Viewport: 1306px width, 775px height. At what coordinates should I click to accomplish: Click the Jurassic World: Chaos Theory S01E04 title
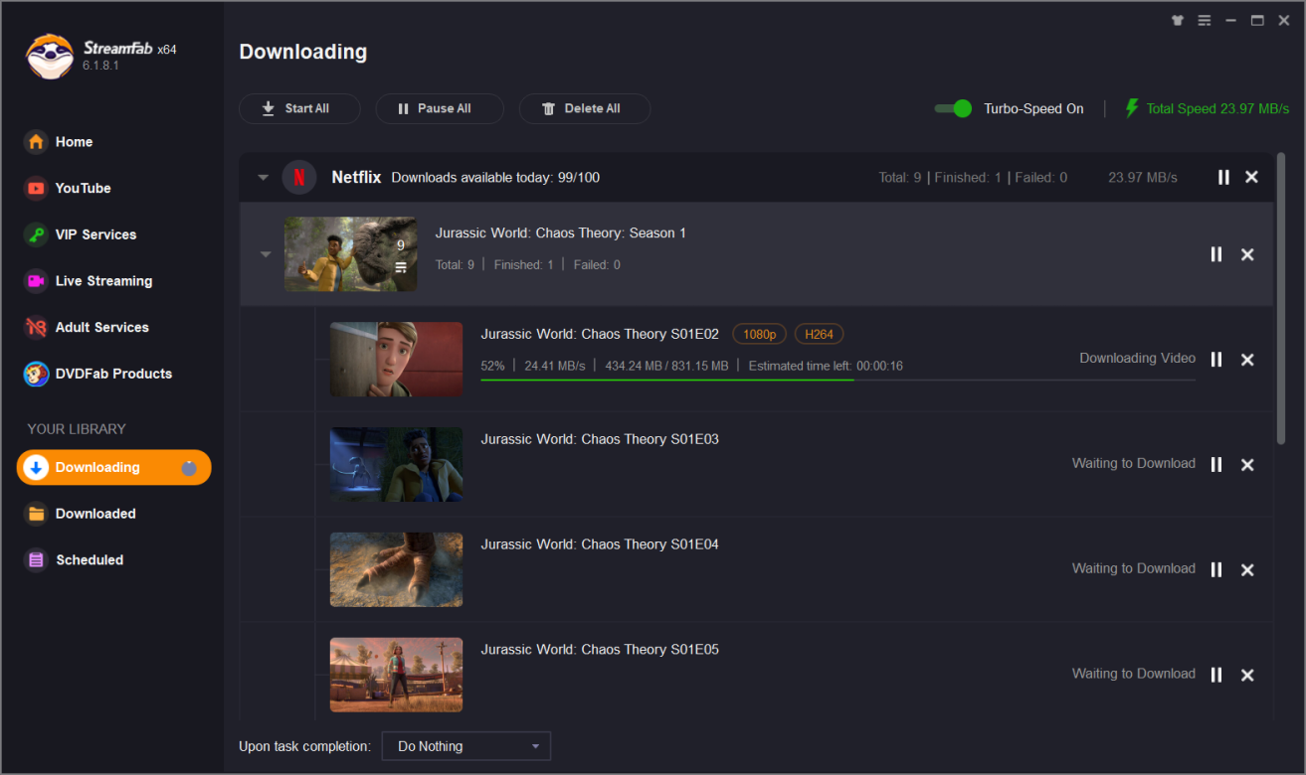click(x=600, y=544)
